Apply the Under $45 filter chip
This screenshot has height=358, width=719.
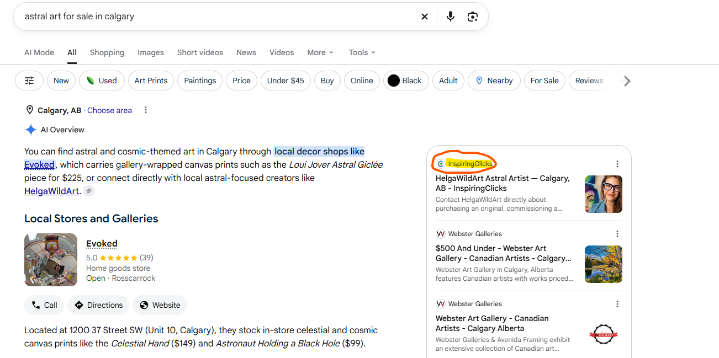pos(286,81)
